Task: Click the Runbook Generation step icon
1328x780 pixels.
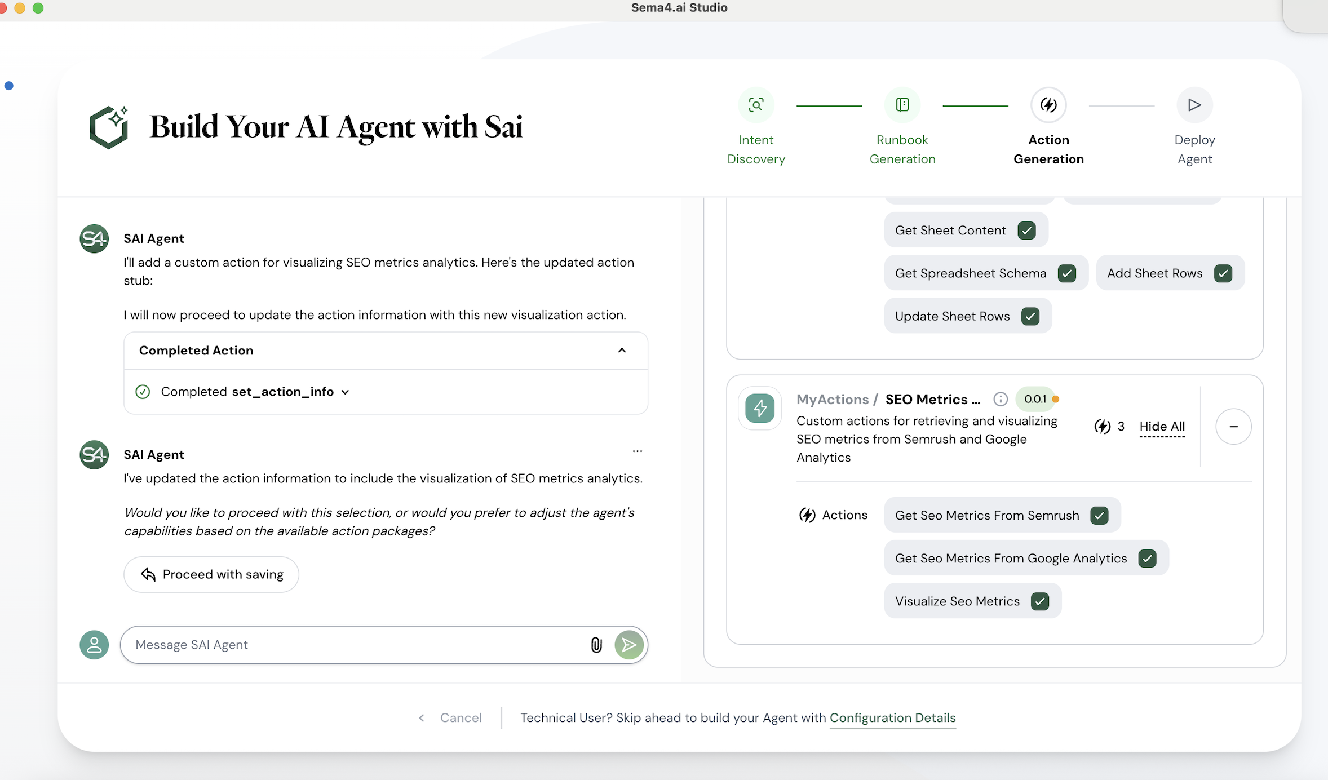Action: 902,105
